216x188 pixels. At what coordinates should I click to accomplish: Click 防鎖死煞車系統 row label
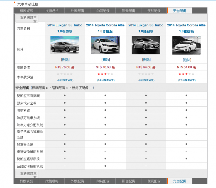tap(28, 118)
